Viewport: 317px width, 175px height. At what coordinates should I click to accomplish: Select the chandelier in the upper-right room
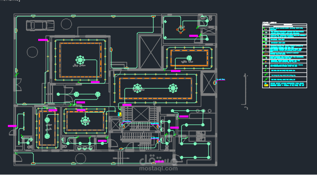(189, 58)
